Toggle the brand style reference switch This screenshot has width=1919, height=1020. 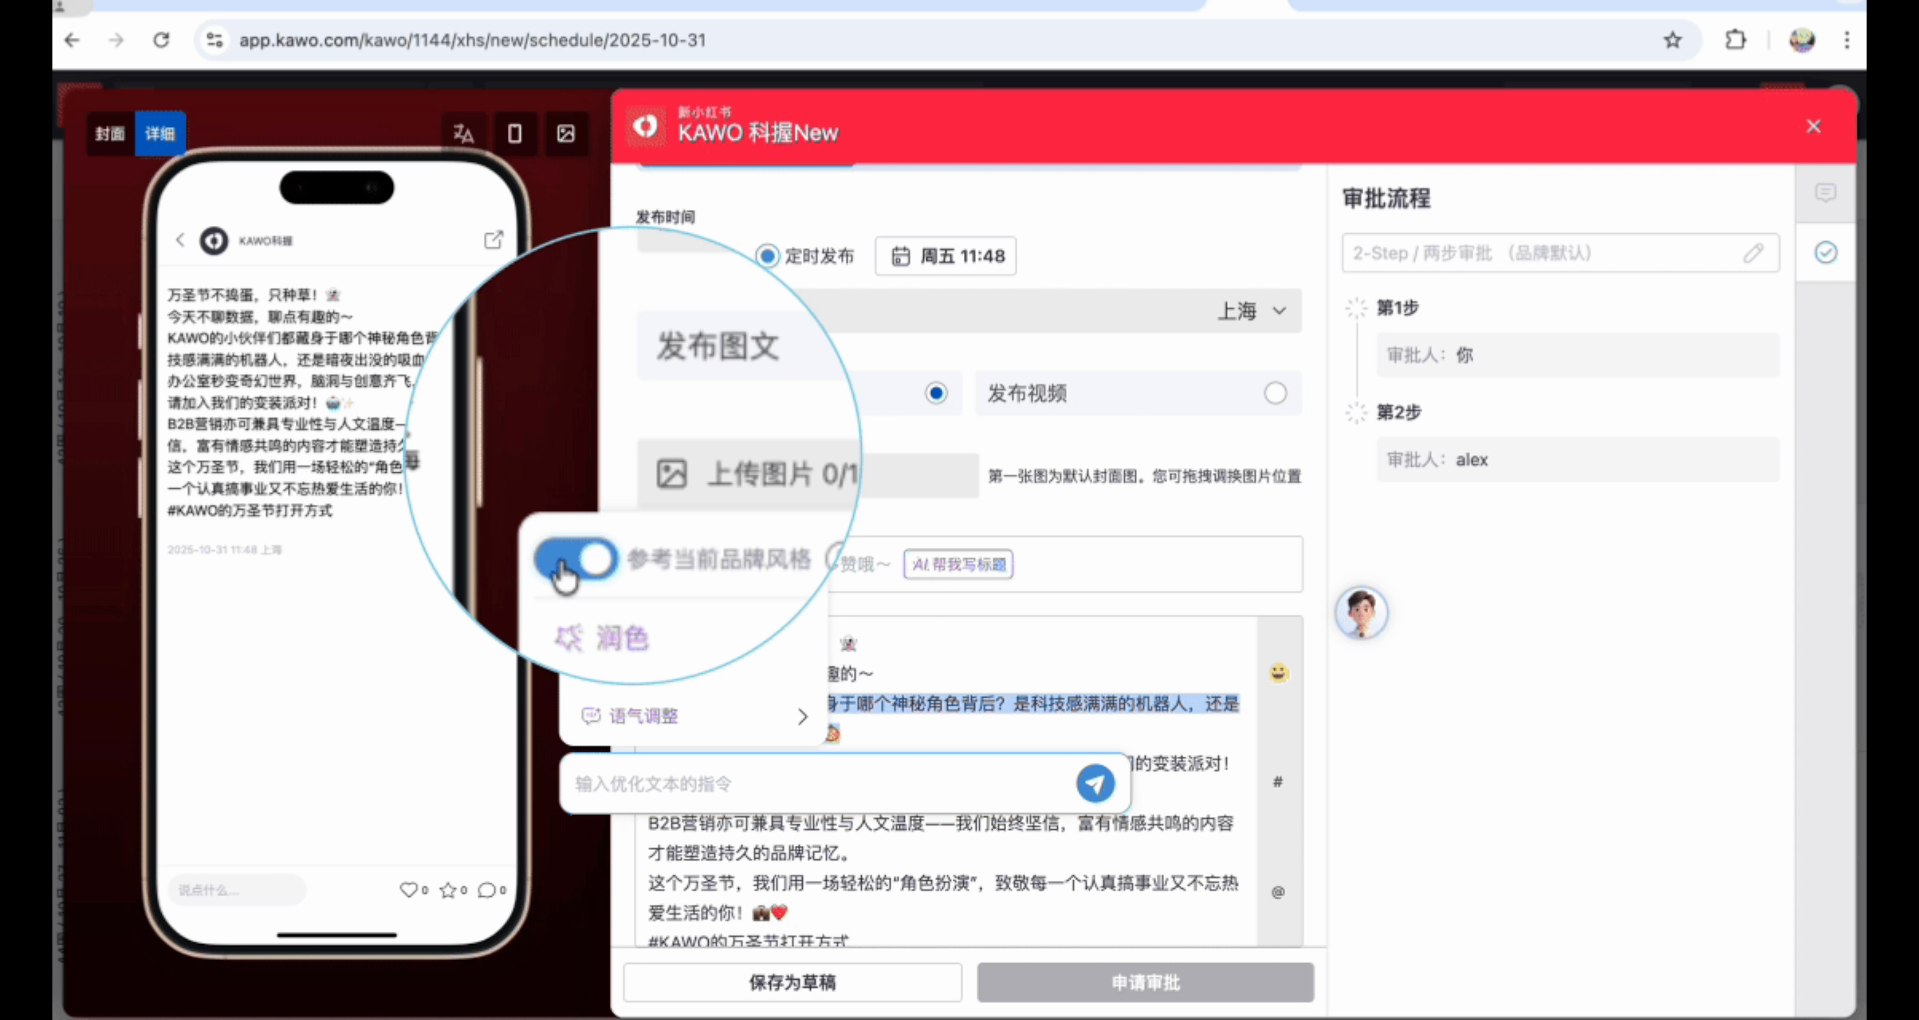576,558
